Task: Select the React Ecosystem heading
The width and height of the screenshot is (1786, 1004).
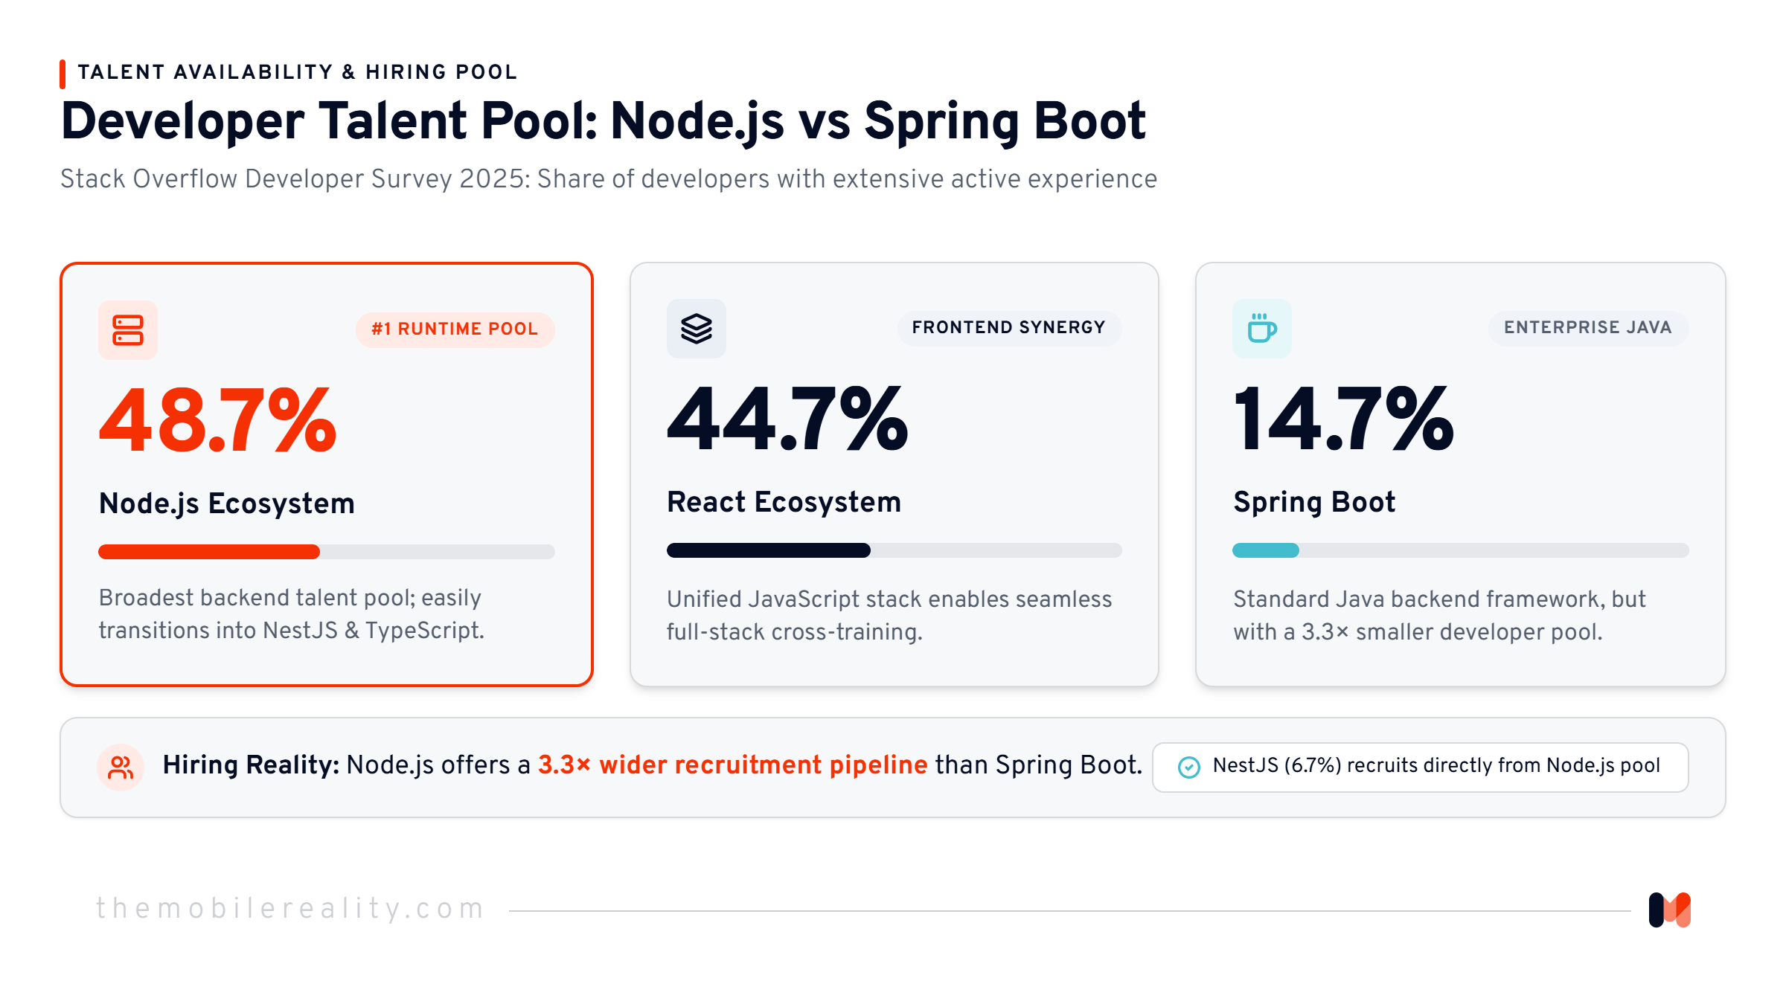Action: tap(784, 503)
